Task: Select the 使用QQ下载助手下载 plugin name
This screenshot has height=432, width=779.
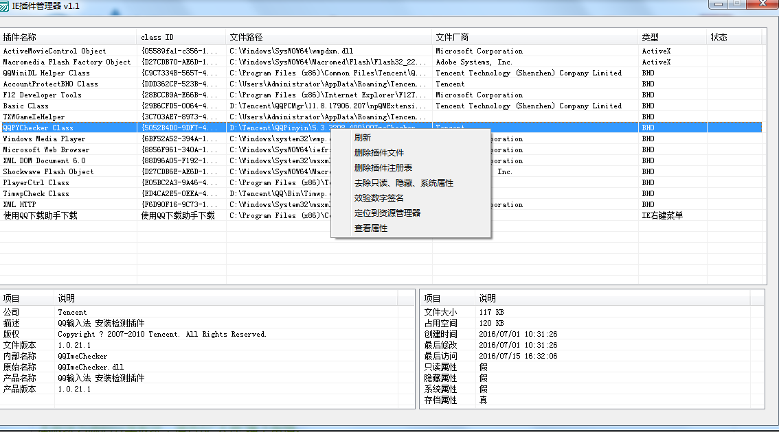Action: coord(41,215)
